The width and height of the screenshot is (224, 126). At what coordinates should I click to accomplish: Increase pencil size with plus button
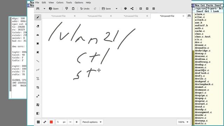click(x=77, y=122)
